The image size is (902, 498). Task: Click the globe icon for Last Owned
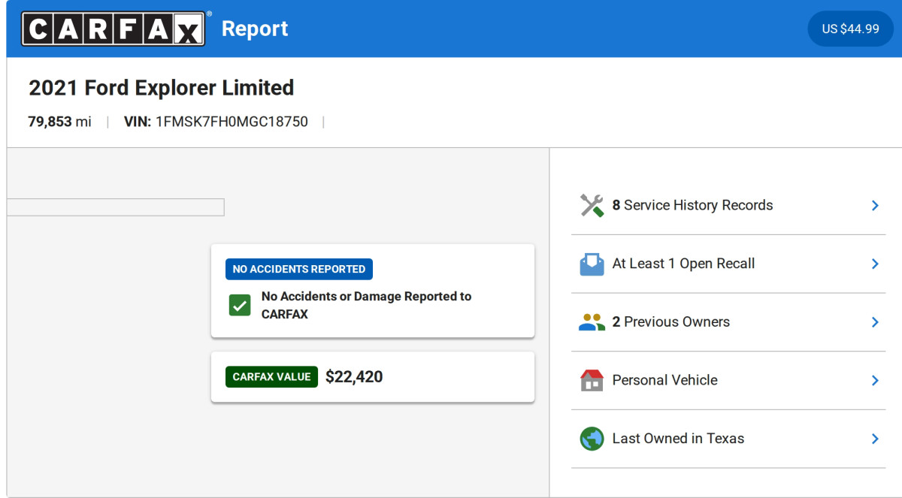point(592,439)
